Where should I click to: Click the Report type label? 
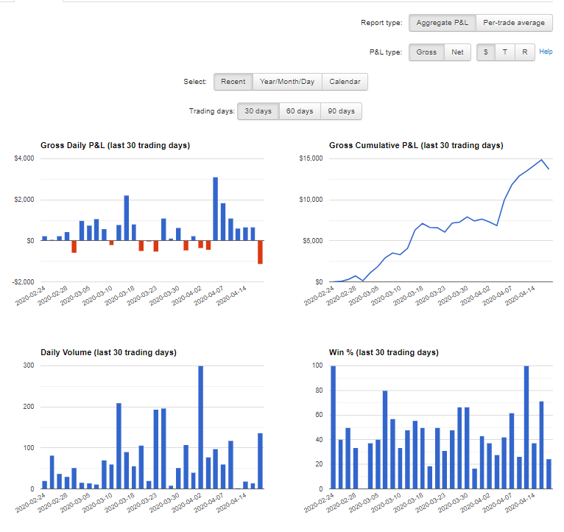381,23
